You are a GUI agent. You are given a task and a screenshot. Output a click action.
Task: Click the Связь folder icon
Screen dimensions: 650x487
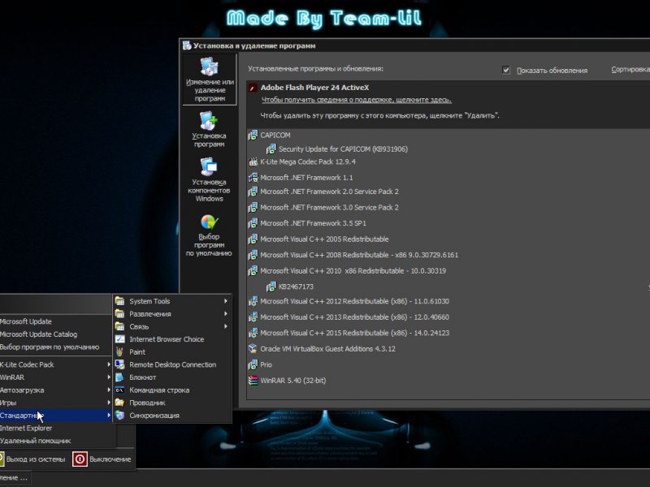tap(119, 326)
